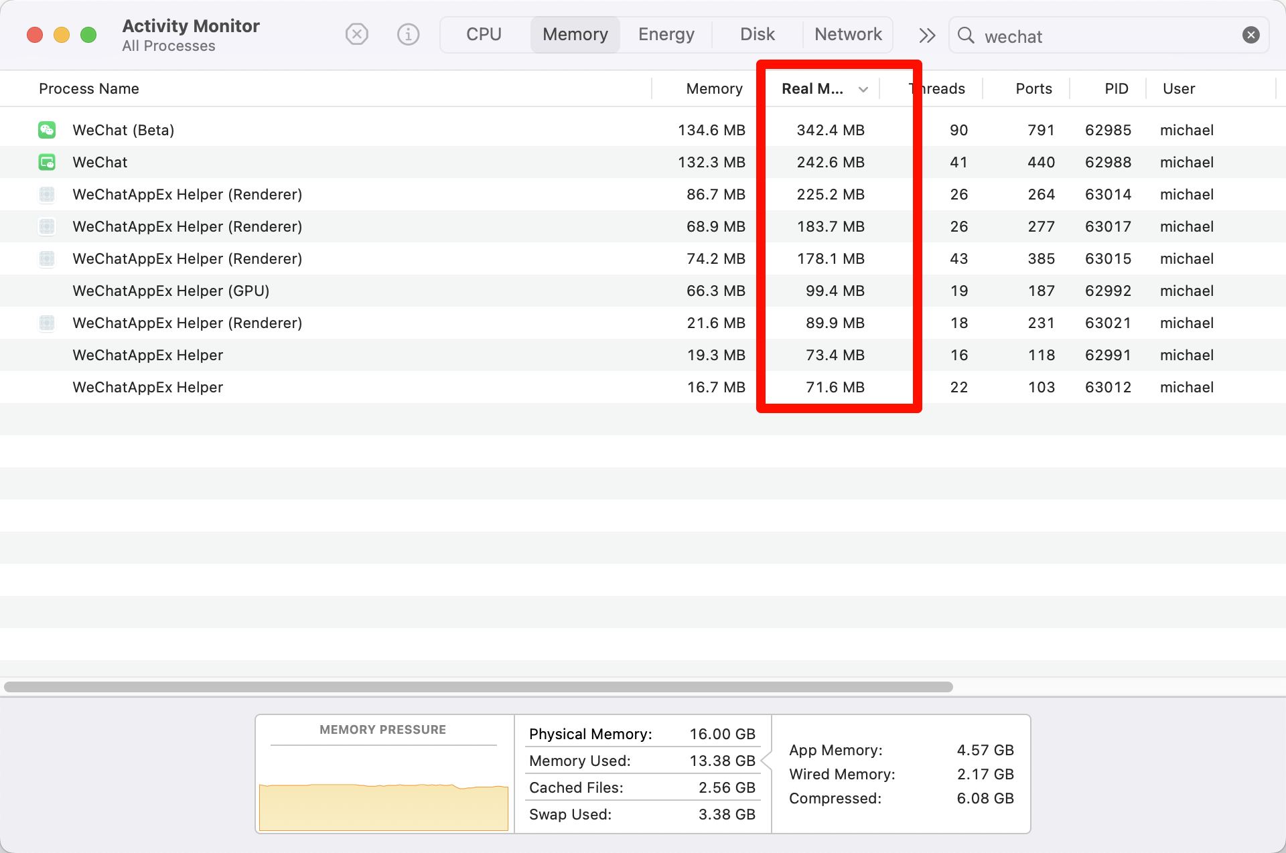Click icon of Renderer process PID 63021

coord(47,323)
